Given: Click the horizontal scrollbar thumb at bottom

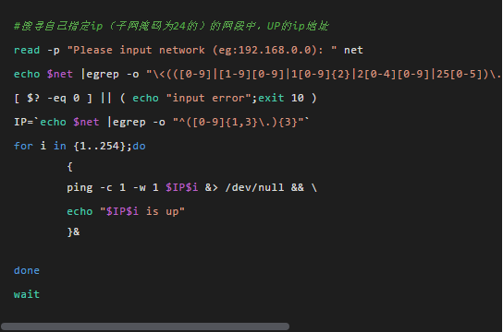Looking at the screenshot, I should (x=145, y=326).
